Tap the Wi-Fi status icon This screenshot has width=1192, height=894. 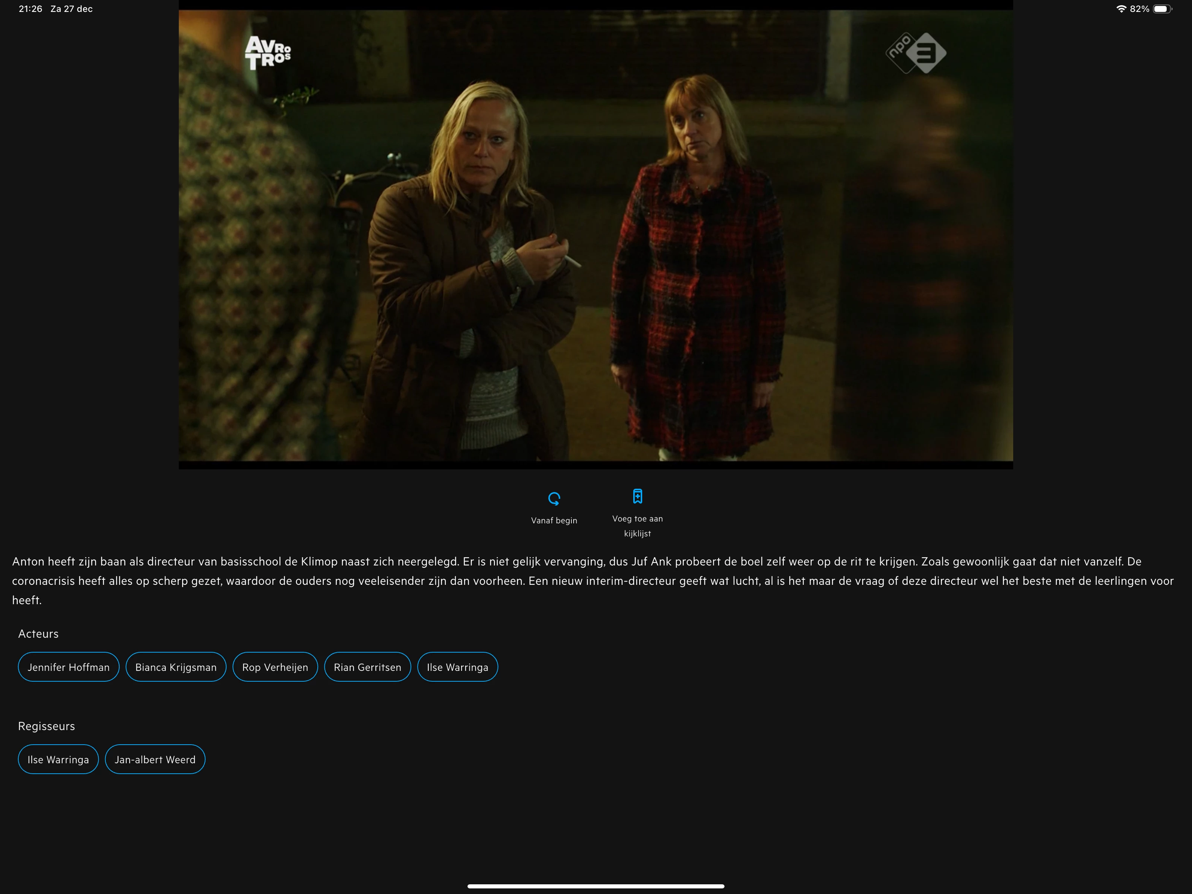[1121, 9]
